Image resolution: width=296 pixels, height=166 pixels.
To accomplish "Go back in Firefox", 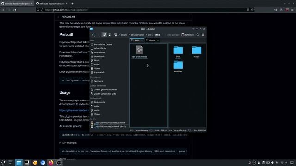I will pyautogui.click(x=4, y=10).
